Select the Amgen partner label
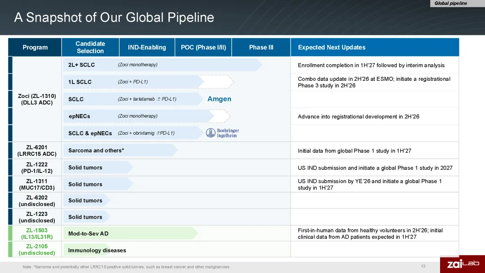Image resolution: width=485 pixels, height=273 pixels. [x=219, y=99]
